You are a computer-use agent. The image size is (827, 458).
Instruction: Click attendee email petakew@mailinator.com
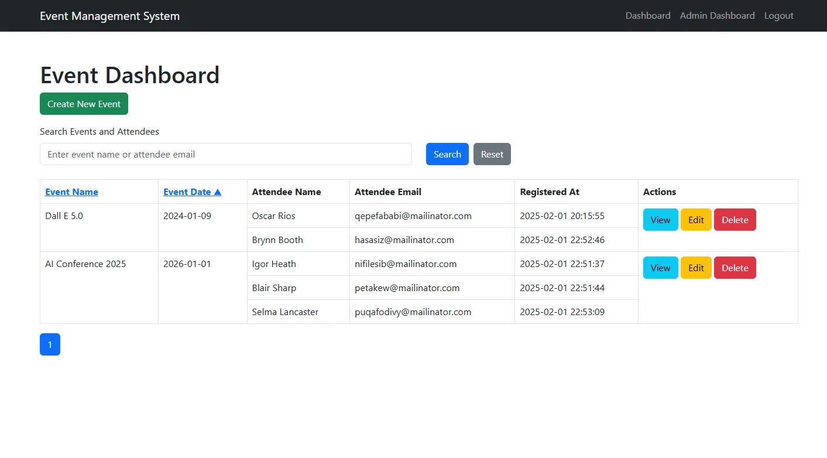[407, 288]
